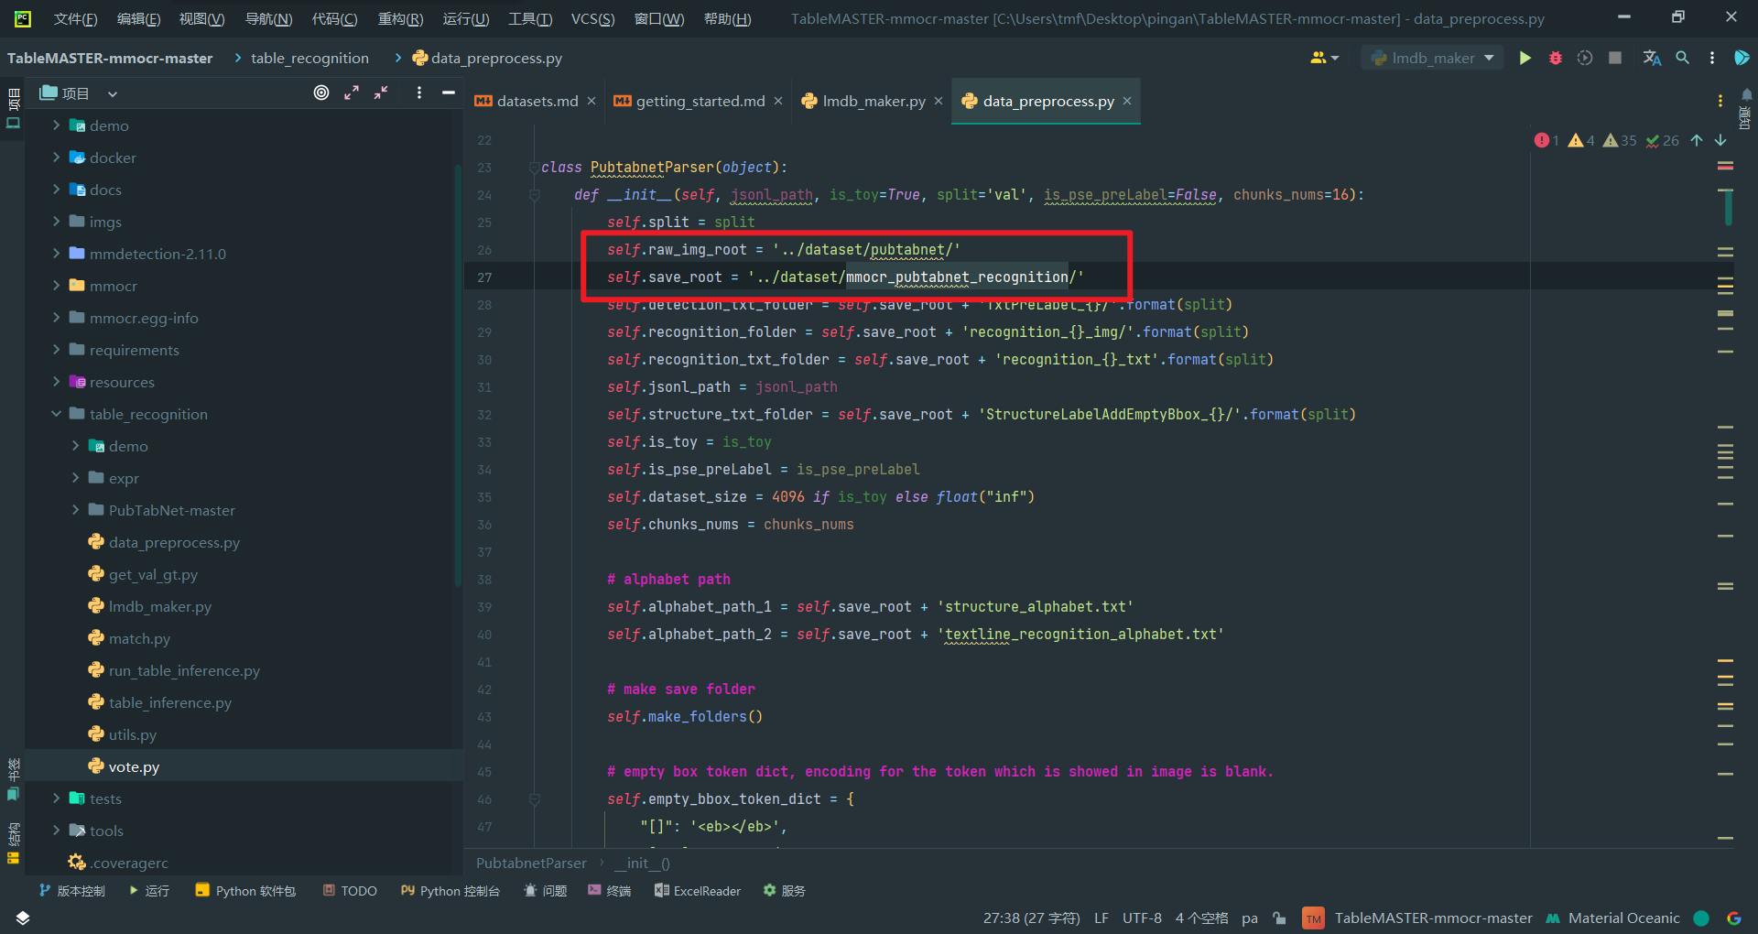Open the 终端 terminal tool window
This screenshot has height=934, width=1758.
[x=609, y=891]
